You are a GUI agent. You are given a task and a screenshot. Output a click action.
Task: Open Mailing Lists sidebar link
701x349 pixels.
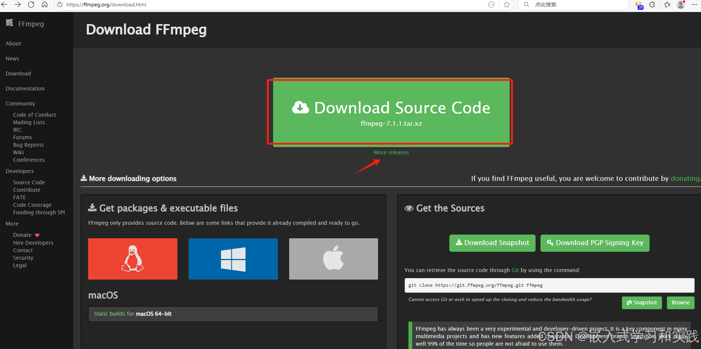coord(29,122)
